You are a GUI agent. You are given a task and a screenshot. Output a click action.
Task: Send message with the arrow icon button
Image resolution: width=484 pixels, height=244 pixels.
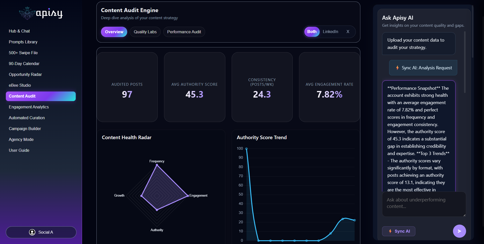pyautogui.click(x=459, y=231)
